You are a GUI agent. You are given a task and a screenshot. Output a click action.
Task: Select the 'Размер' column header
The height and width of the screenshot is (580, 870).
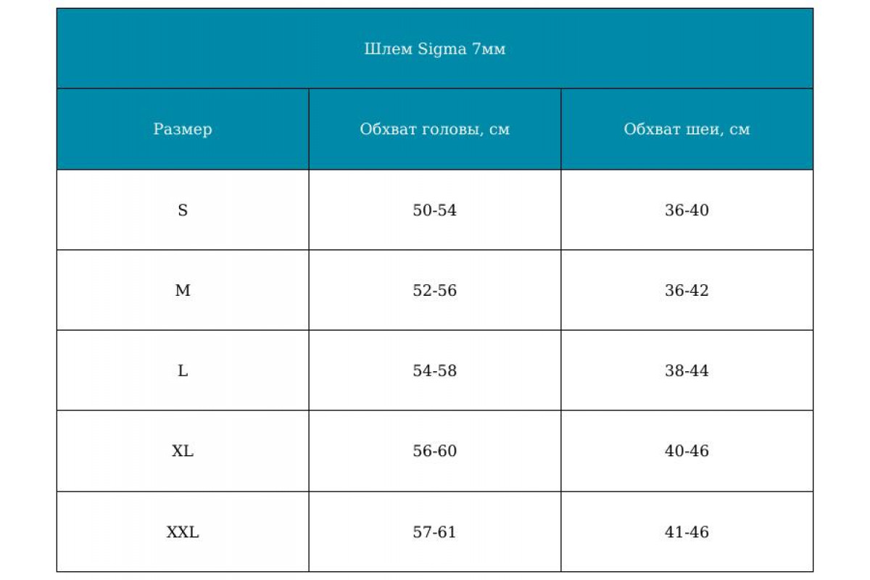(183, 129)
